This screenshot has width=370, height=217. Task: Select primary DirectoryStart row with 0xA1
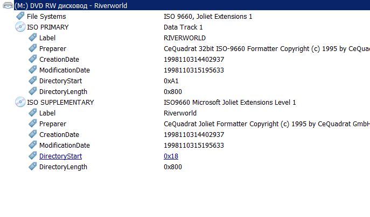[60, 81]
